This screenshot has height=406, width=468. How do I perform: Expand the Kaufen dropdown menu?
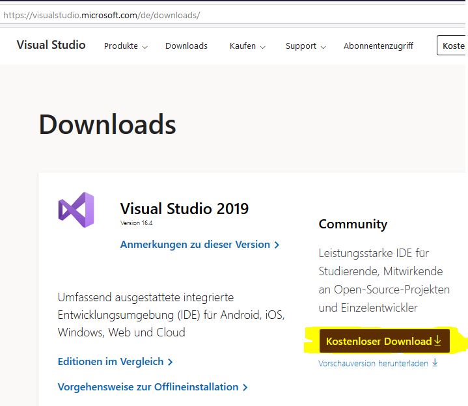coord(247,46)
